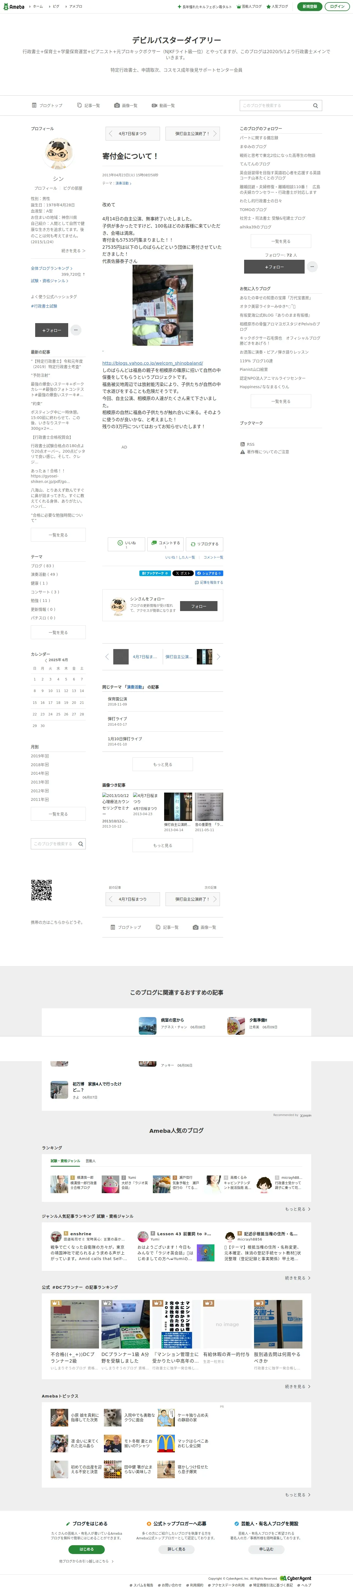Click もっと見る under 同じテーマ articles

163,764
